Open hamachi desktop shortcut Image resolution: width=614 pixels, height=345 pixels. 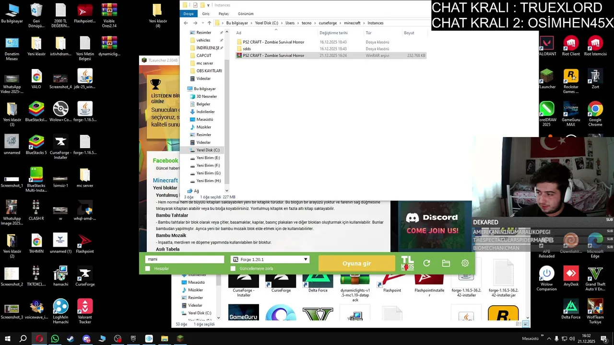[60, 276]
